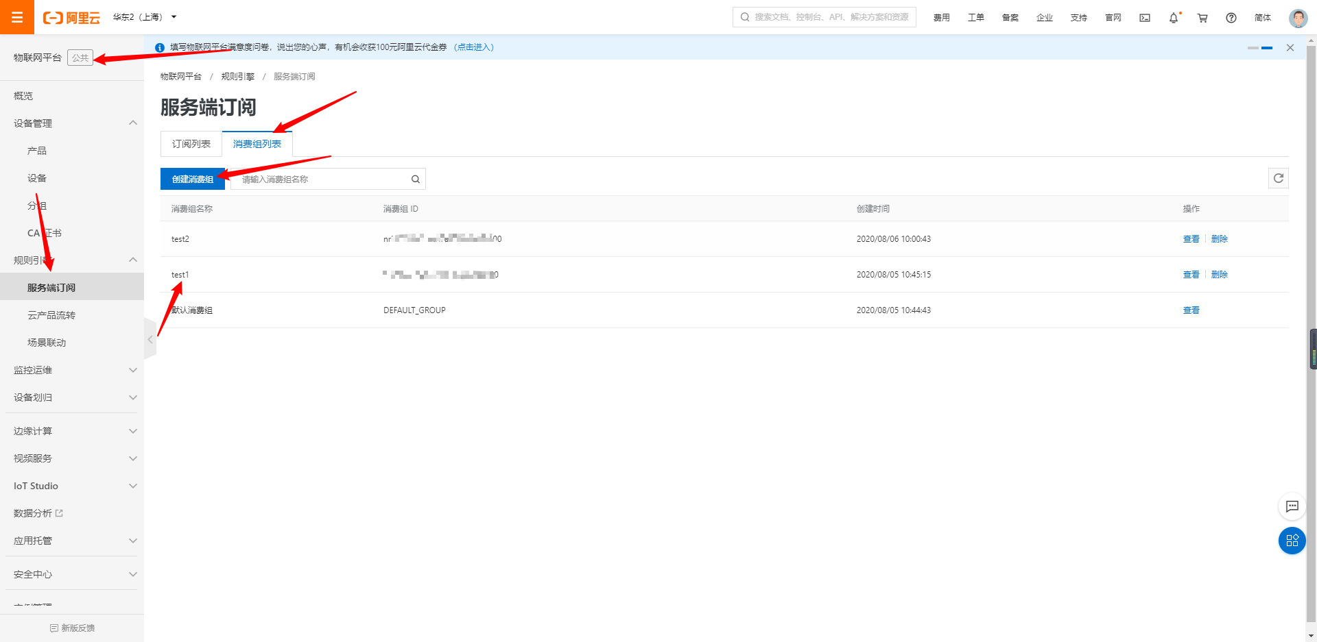This screenshot has height=642, width=1317.
Task: Expand the 设备划归 section
Action: tap(133, 397)
